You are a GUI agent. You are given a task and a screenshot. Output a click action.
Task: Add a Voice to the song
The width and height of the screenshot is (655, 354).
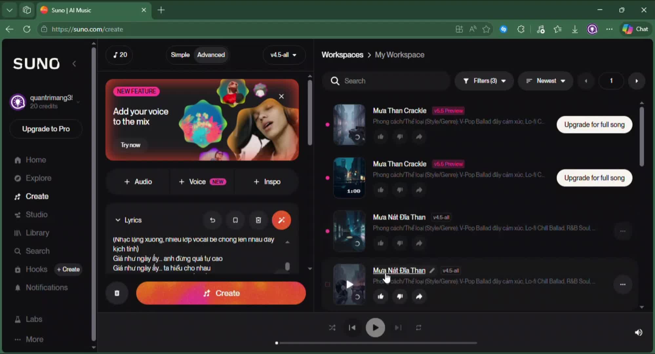point(202,182)
